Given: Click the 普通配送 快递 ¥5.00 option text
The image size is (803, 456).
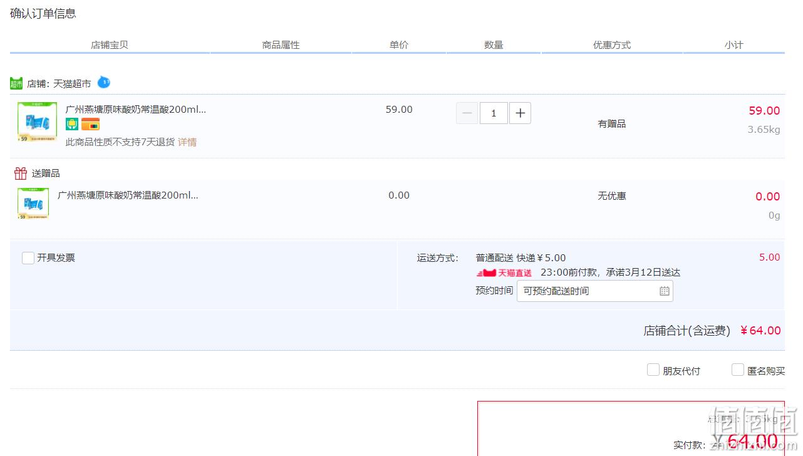Looking at the screenshot, I should click(x=521, y=257).
